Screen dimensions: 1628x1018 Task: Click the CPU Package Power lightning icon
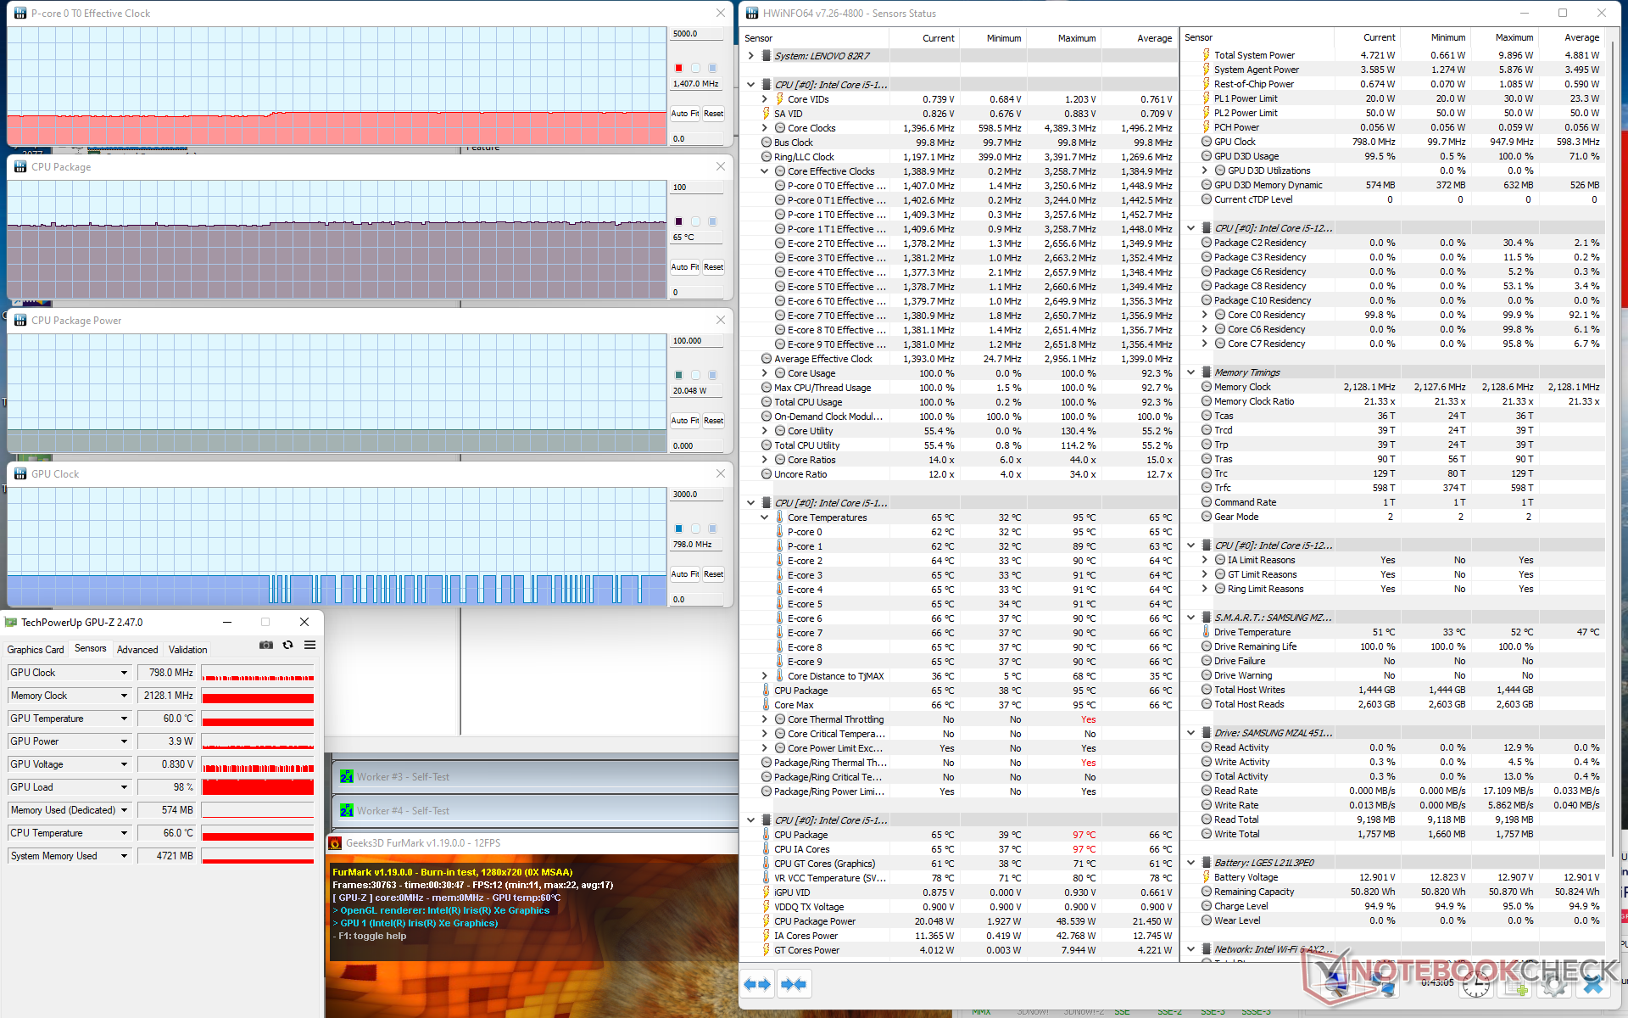767,921
